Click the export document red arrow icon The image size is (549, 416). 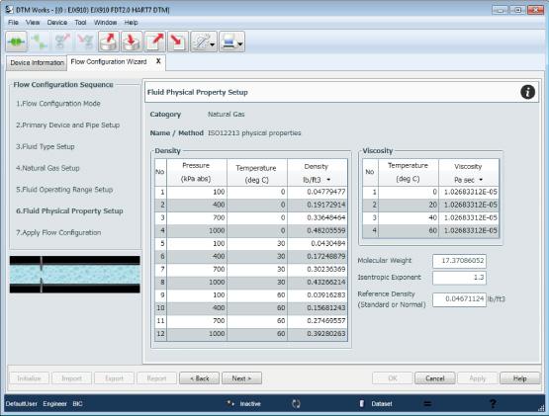tap(155, 42)
